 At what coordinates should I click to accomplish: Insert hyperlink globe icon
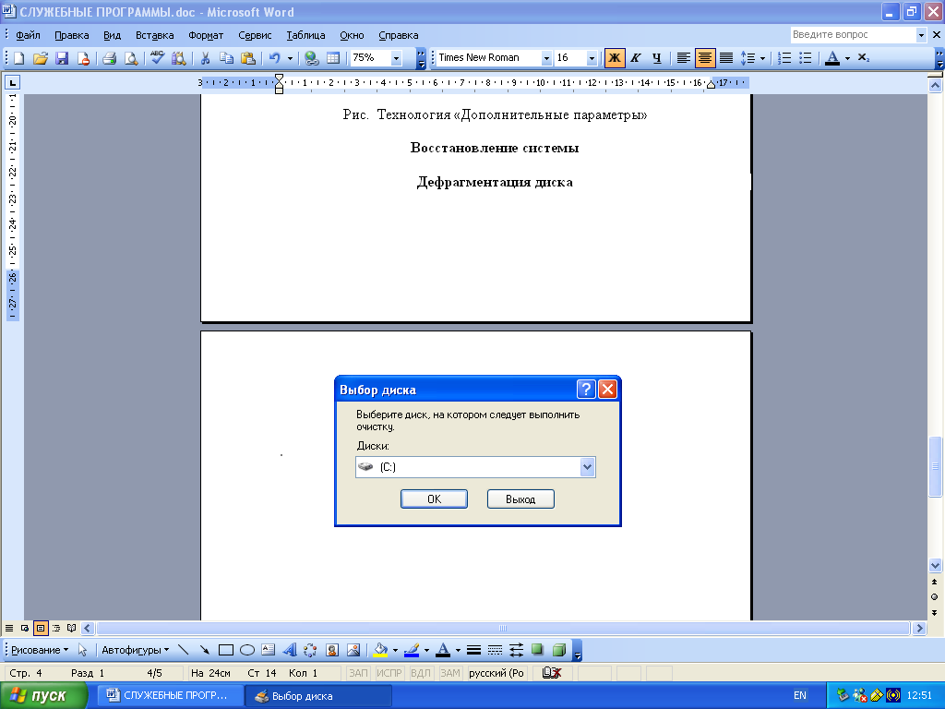(312, 58)
